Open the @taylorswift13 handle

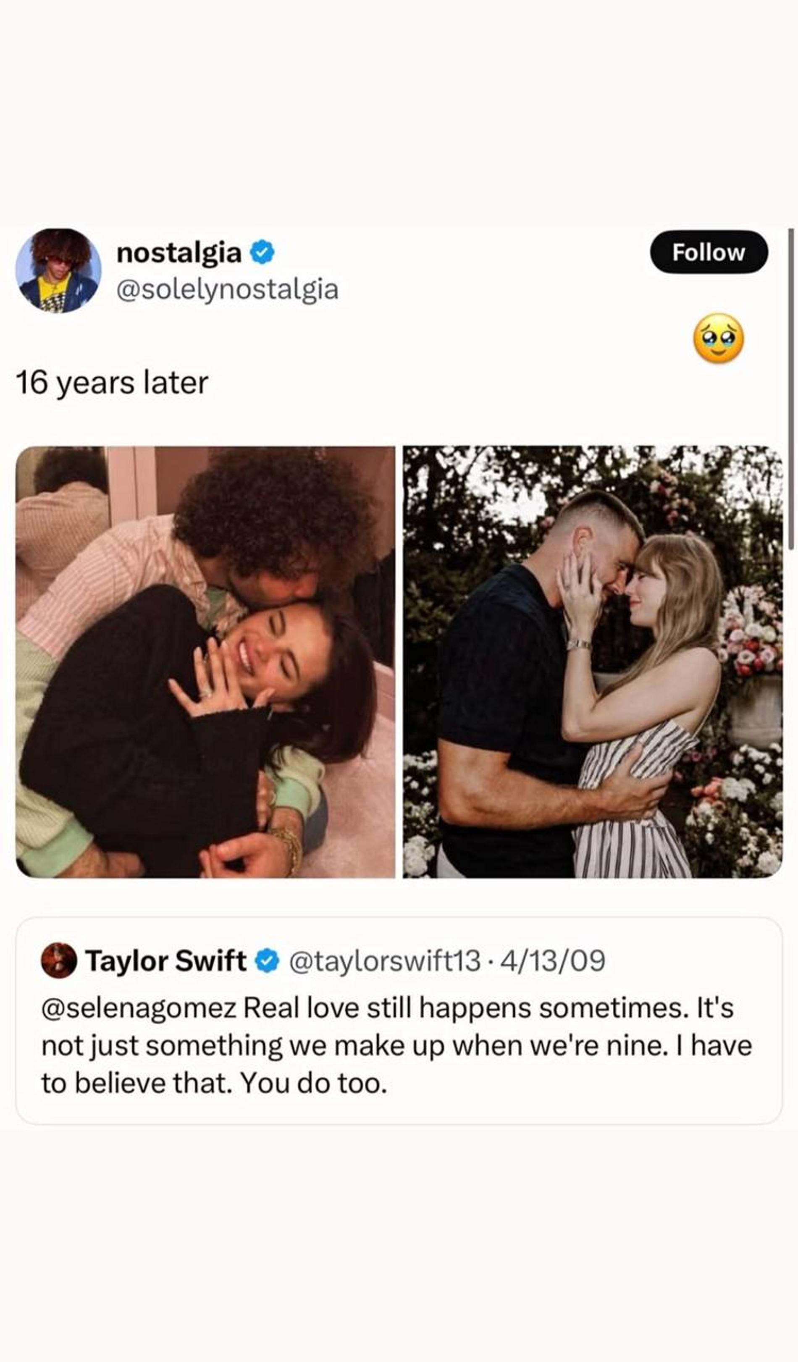(x=384, y=961)
